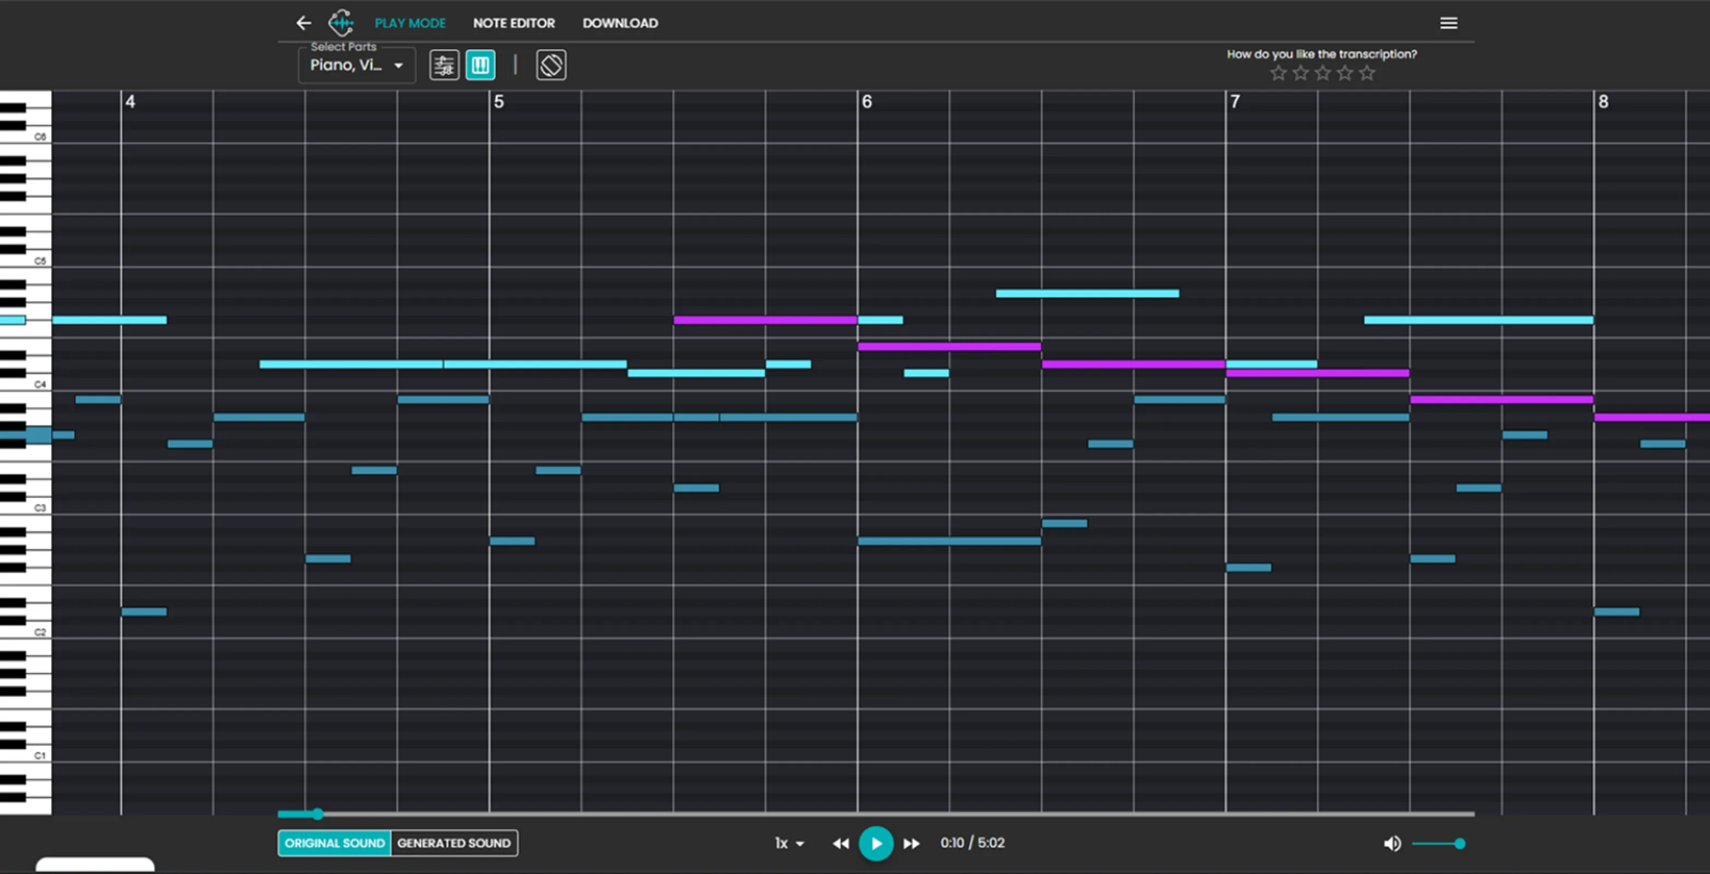The image size is (1710, 874).
Task: Open the hamburger menu
Action: (x=1448, y=23)
